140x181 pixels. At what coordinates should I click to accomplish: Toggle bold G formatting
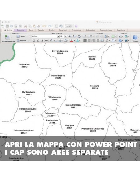34,41
